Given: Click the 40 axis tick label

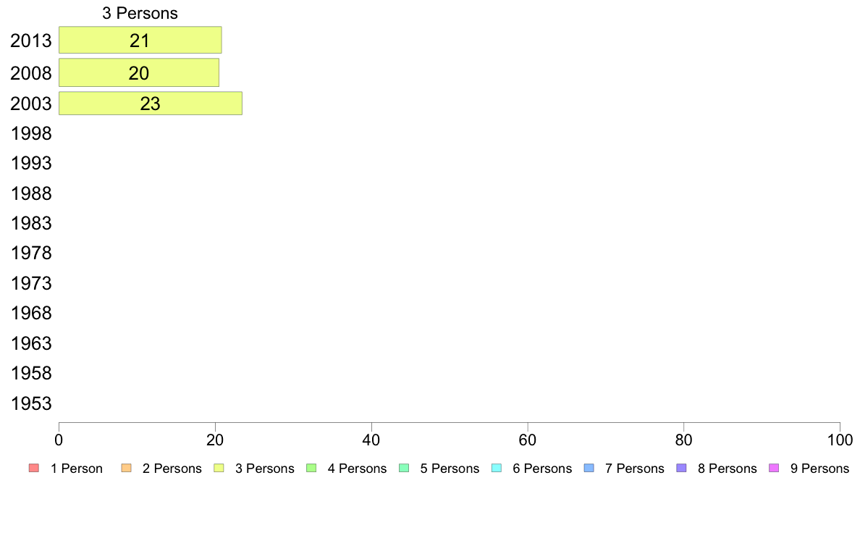Looking at the screenshot, I should 371,440.
